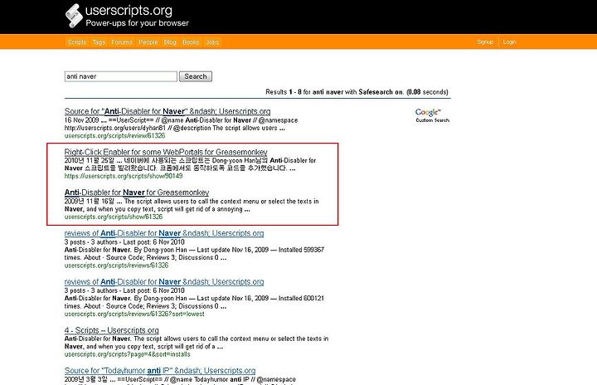Viewport: 597px width, 385px height.
Task: Click the userscripts.org/scripts/reviews/61326 URL
Action: click(x=116, y=266)
